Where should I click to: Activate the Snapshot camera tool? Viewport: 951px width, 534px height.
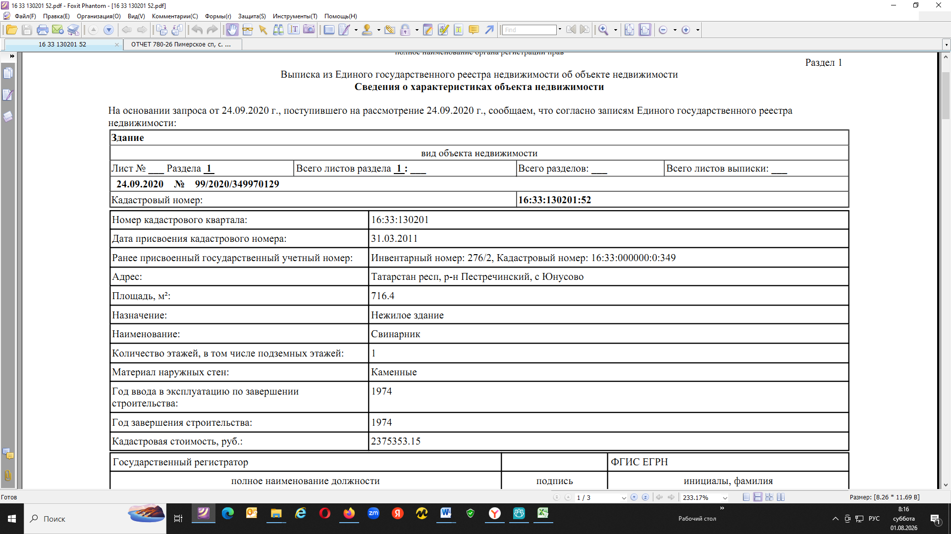pos(309,30)
